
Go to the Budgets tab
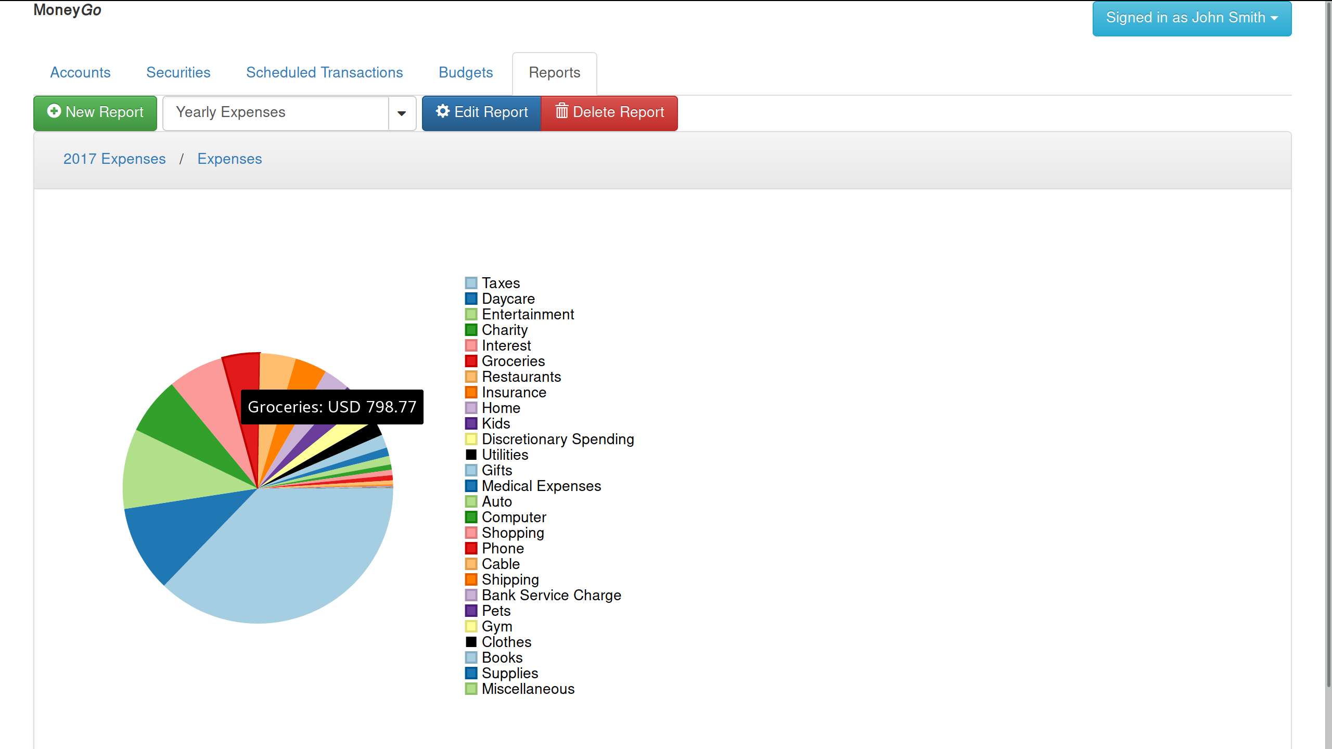[465, 72]
